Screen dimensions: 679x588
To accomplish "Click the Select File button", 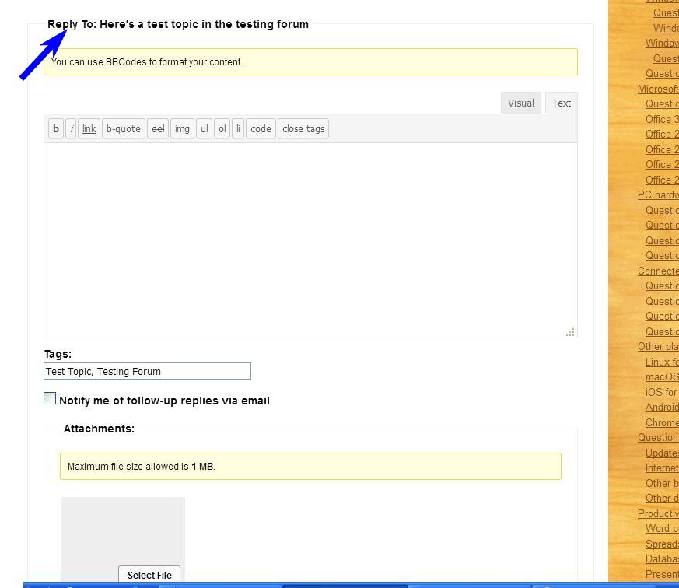I will point(149,575).
